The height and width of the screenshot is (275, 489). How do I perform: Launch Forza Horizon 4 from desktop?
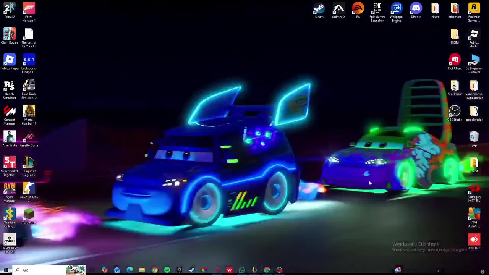[x=29, y=12]
